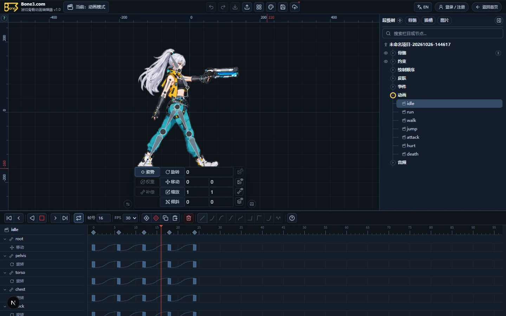Toggle visibility of the 约束 tree node

click(386, 61)
